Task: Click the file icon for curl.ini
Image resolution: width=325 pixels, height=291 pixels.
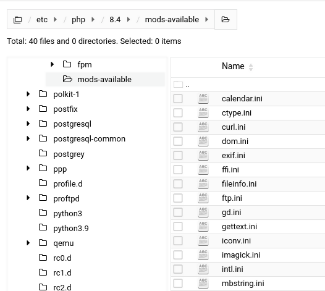Action: [x=203, y=127]
